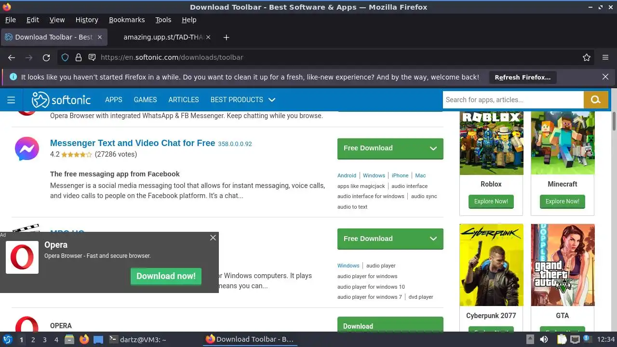617x347 pixels.
Task: Open Messenger Text and Video Chat title link
Action: pos(133,143)
